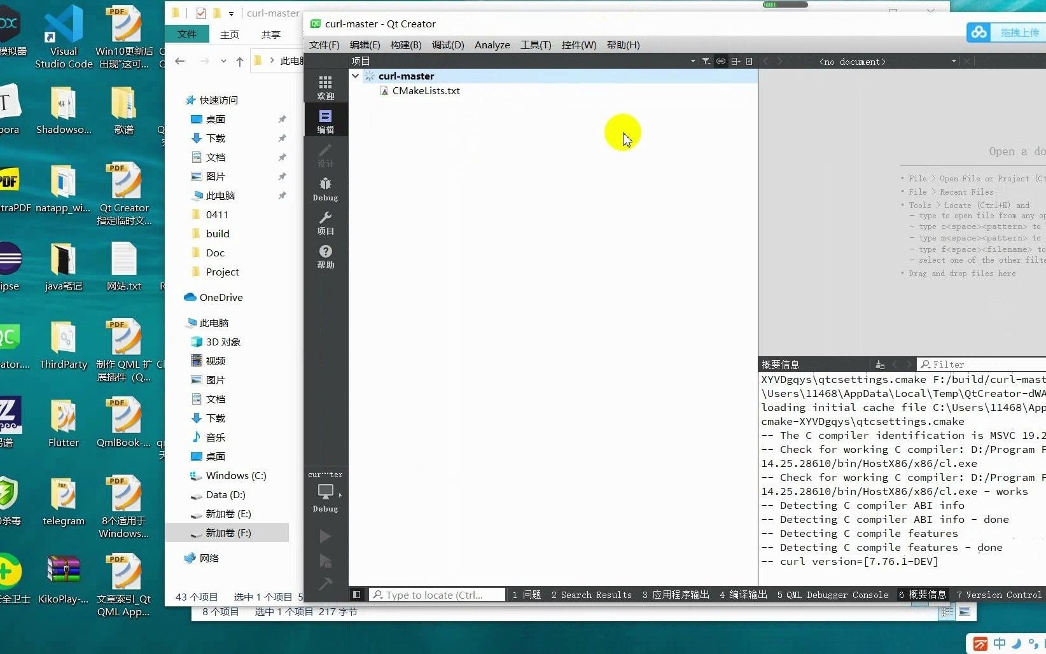The image size is (1046, 654).
Task: Switch to Edit (编辑) mode in sidebar
Action: [x=325, y=121]
